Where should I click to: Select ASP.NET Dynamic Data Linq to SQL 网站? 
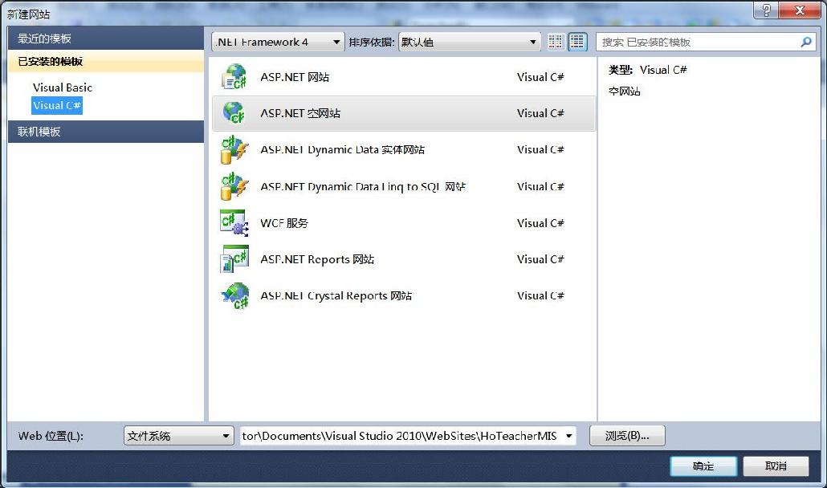tap(363, 186)
